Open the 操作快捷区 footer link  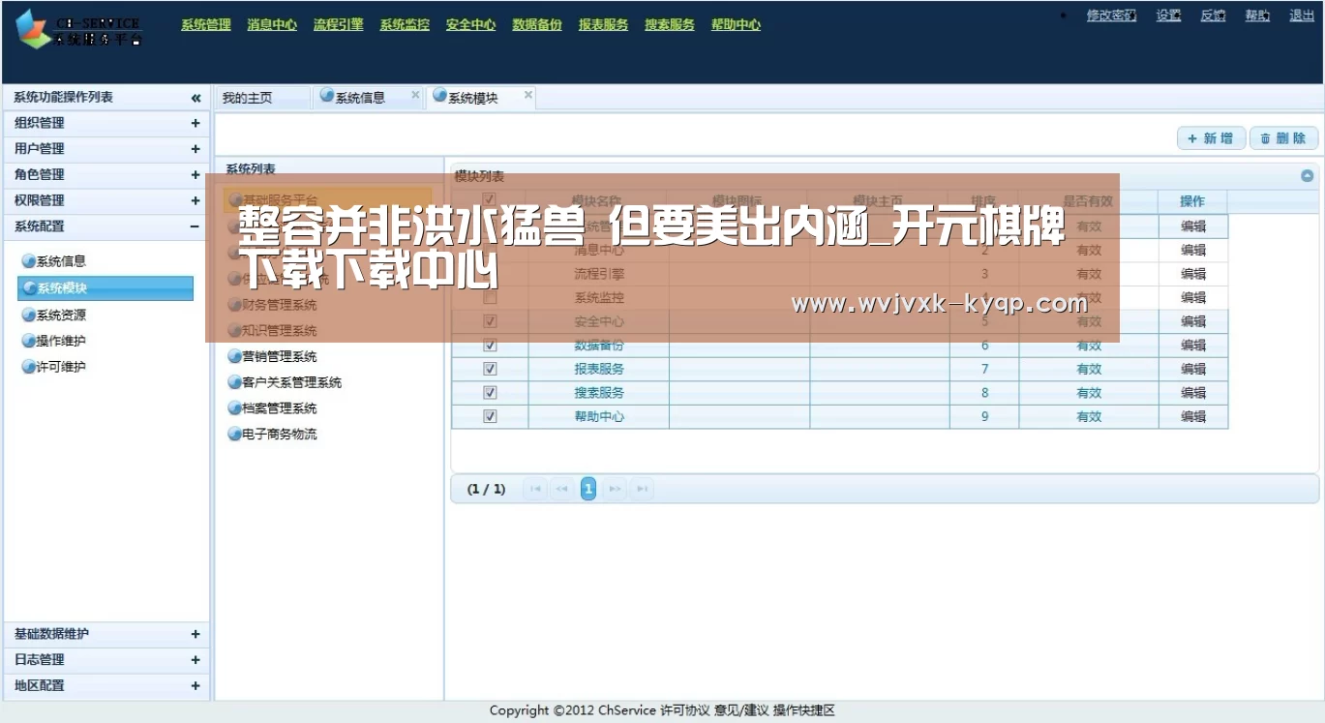pyautogui.click(x=803, y=710)
